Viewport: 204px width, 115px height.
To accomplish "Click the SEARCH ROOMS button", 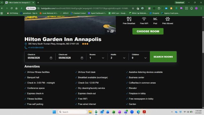I will [x=163, y=57].
